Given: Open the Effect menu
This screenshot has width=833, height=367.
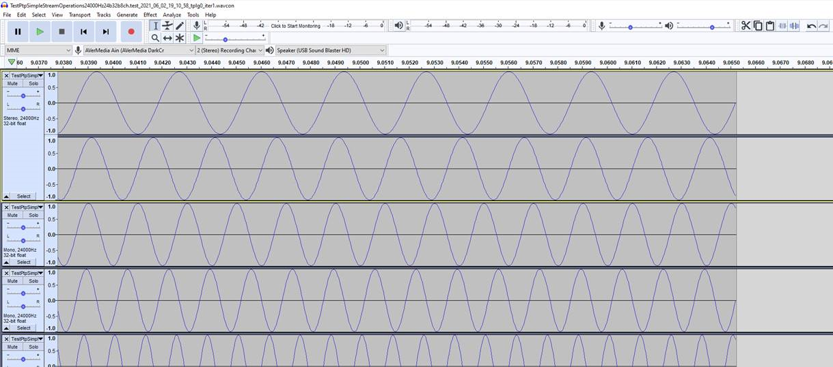Looking at the screenshot, I should point(150,14).
